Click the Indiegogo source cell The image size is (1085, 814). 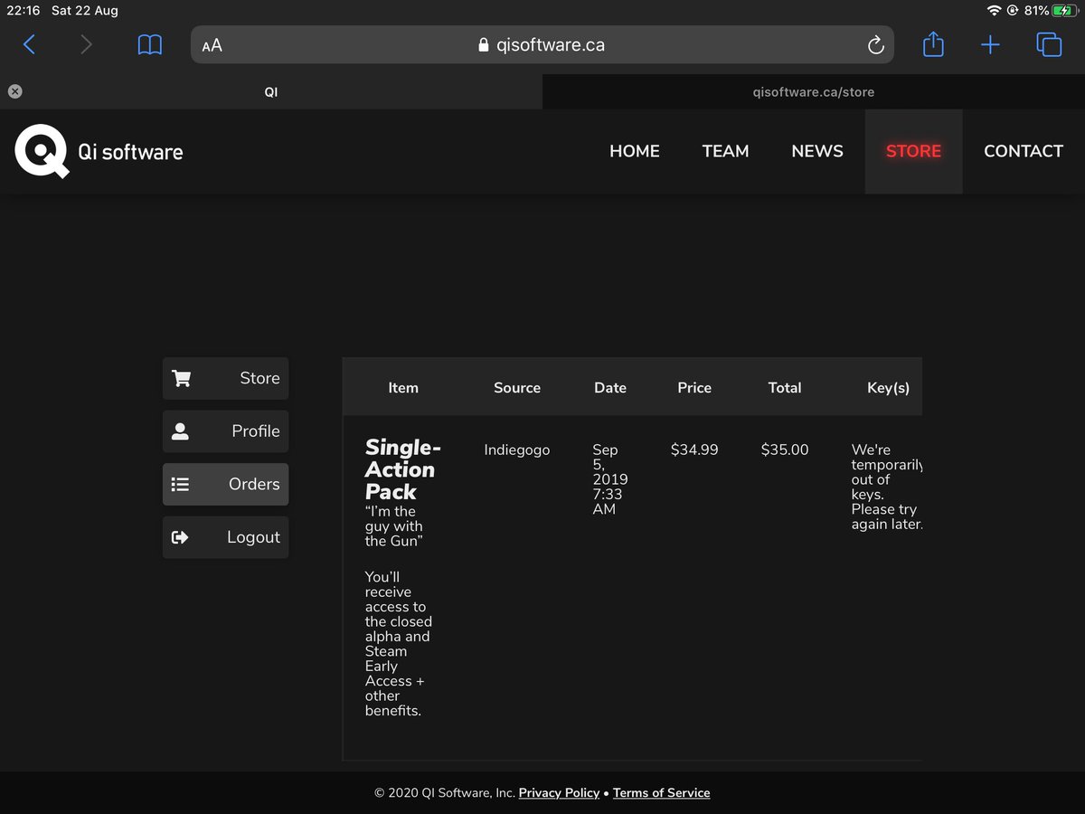517,450
